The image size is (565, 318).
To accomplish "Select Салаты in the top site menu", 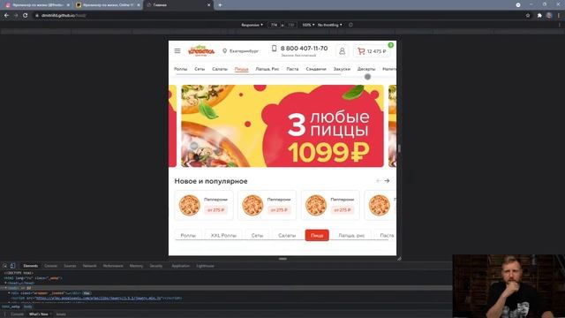I will (220, 69).
